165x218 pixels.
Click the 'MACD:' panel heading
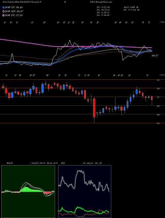pos(10,163)
